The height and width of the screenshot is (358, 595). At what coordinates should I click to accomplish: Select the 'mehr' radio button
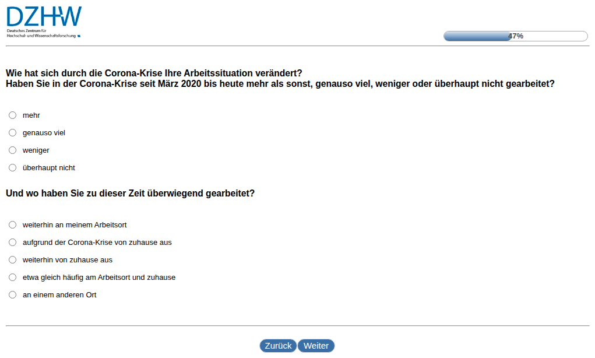tap(12, 115)
